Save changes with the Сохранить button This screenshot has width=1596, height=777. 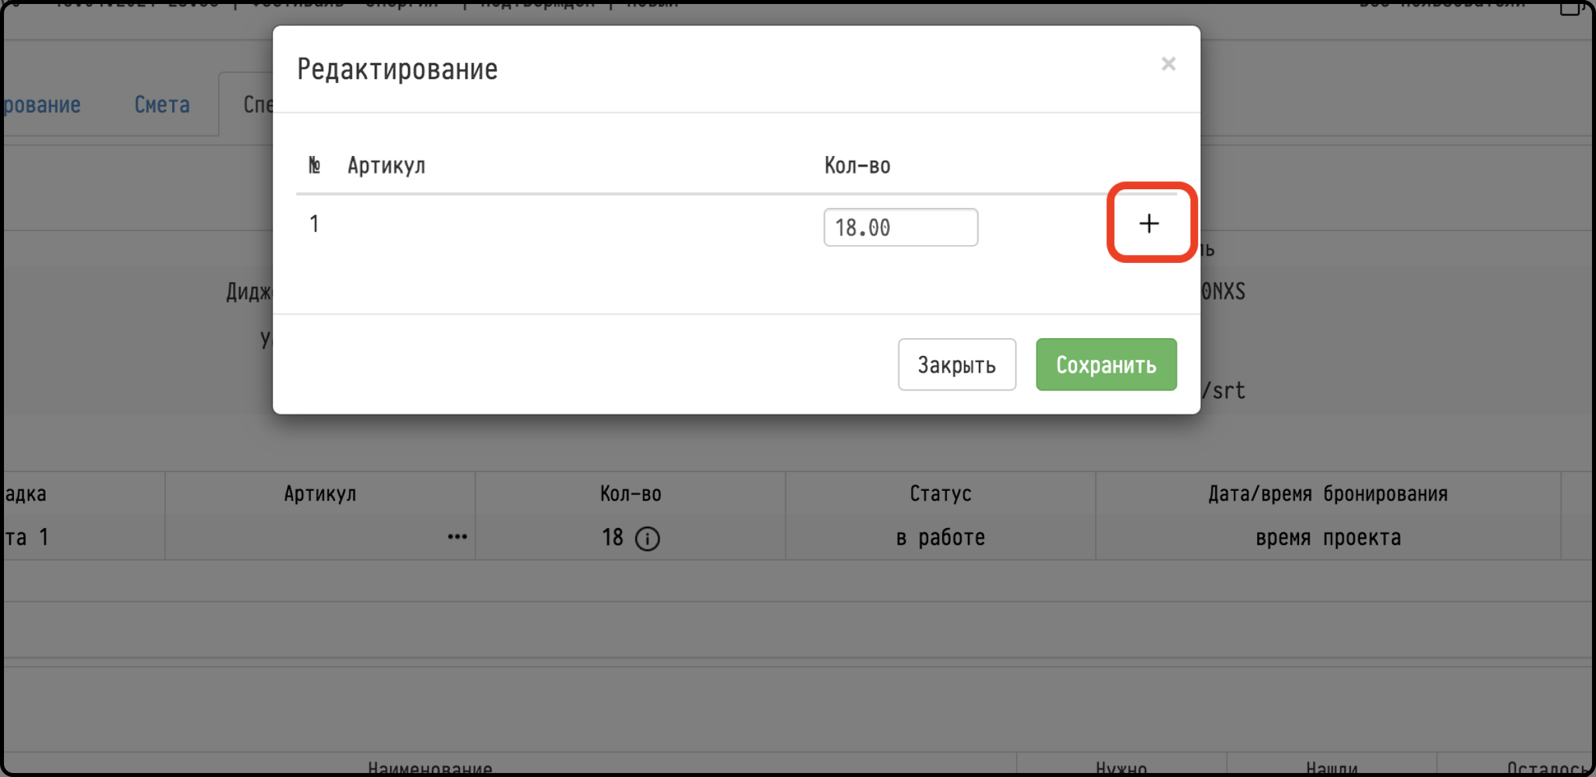pos(1106,365)
